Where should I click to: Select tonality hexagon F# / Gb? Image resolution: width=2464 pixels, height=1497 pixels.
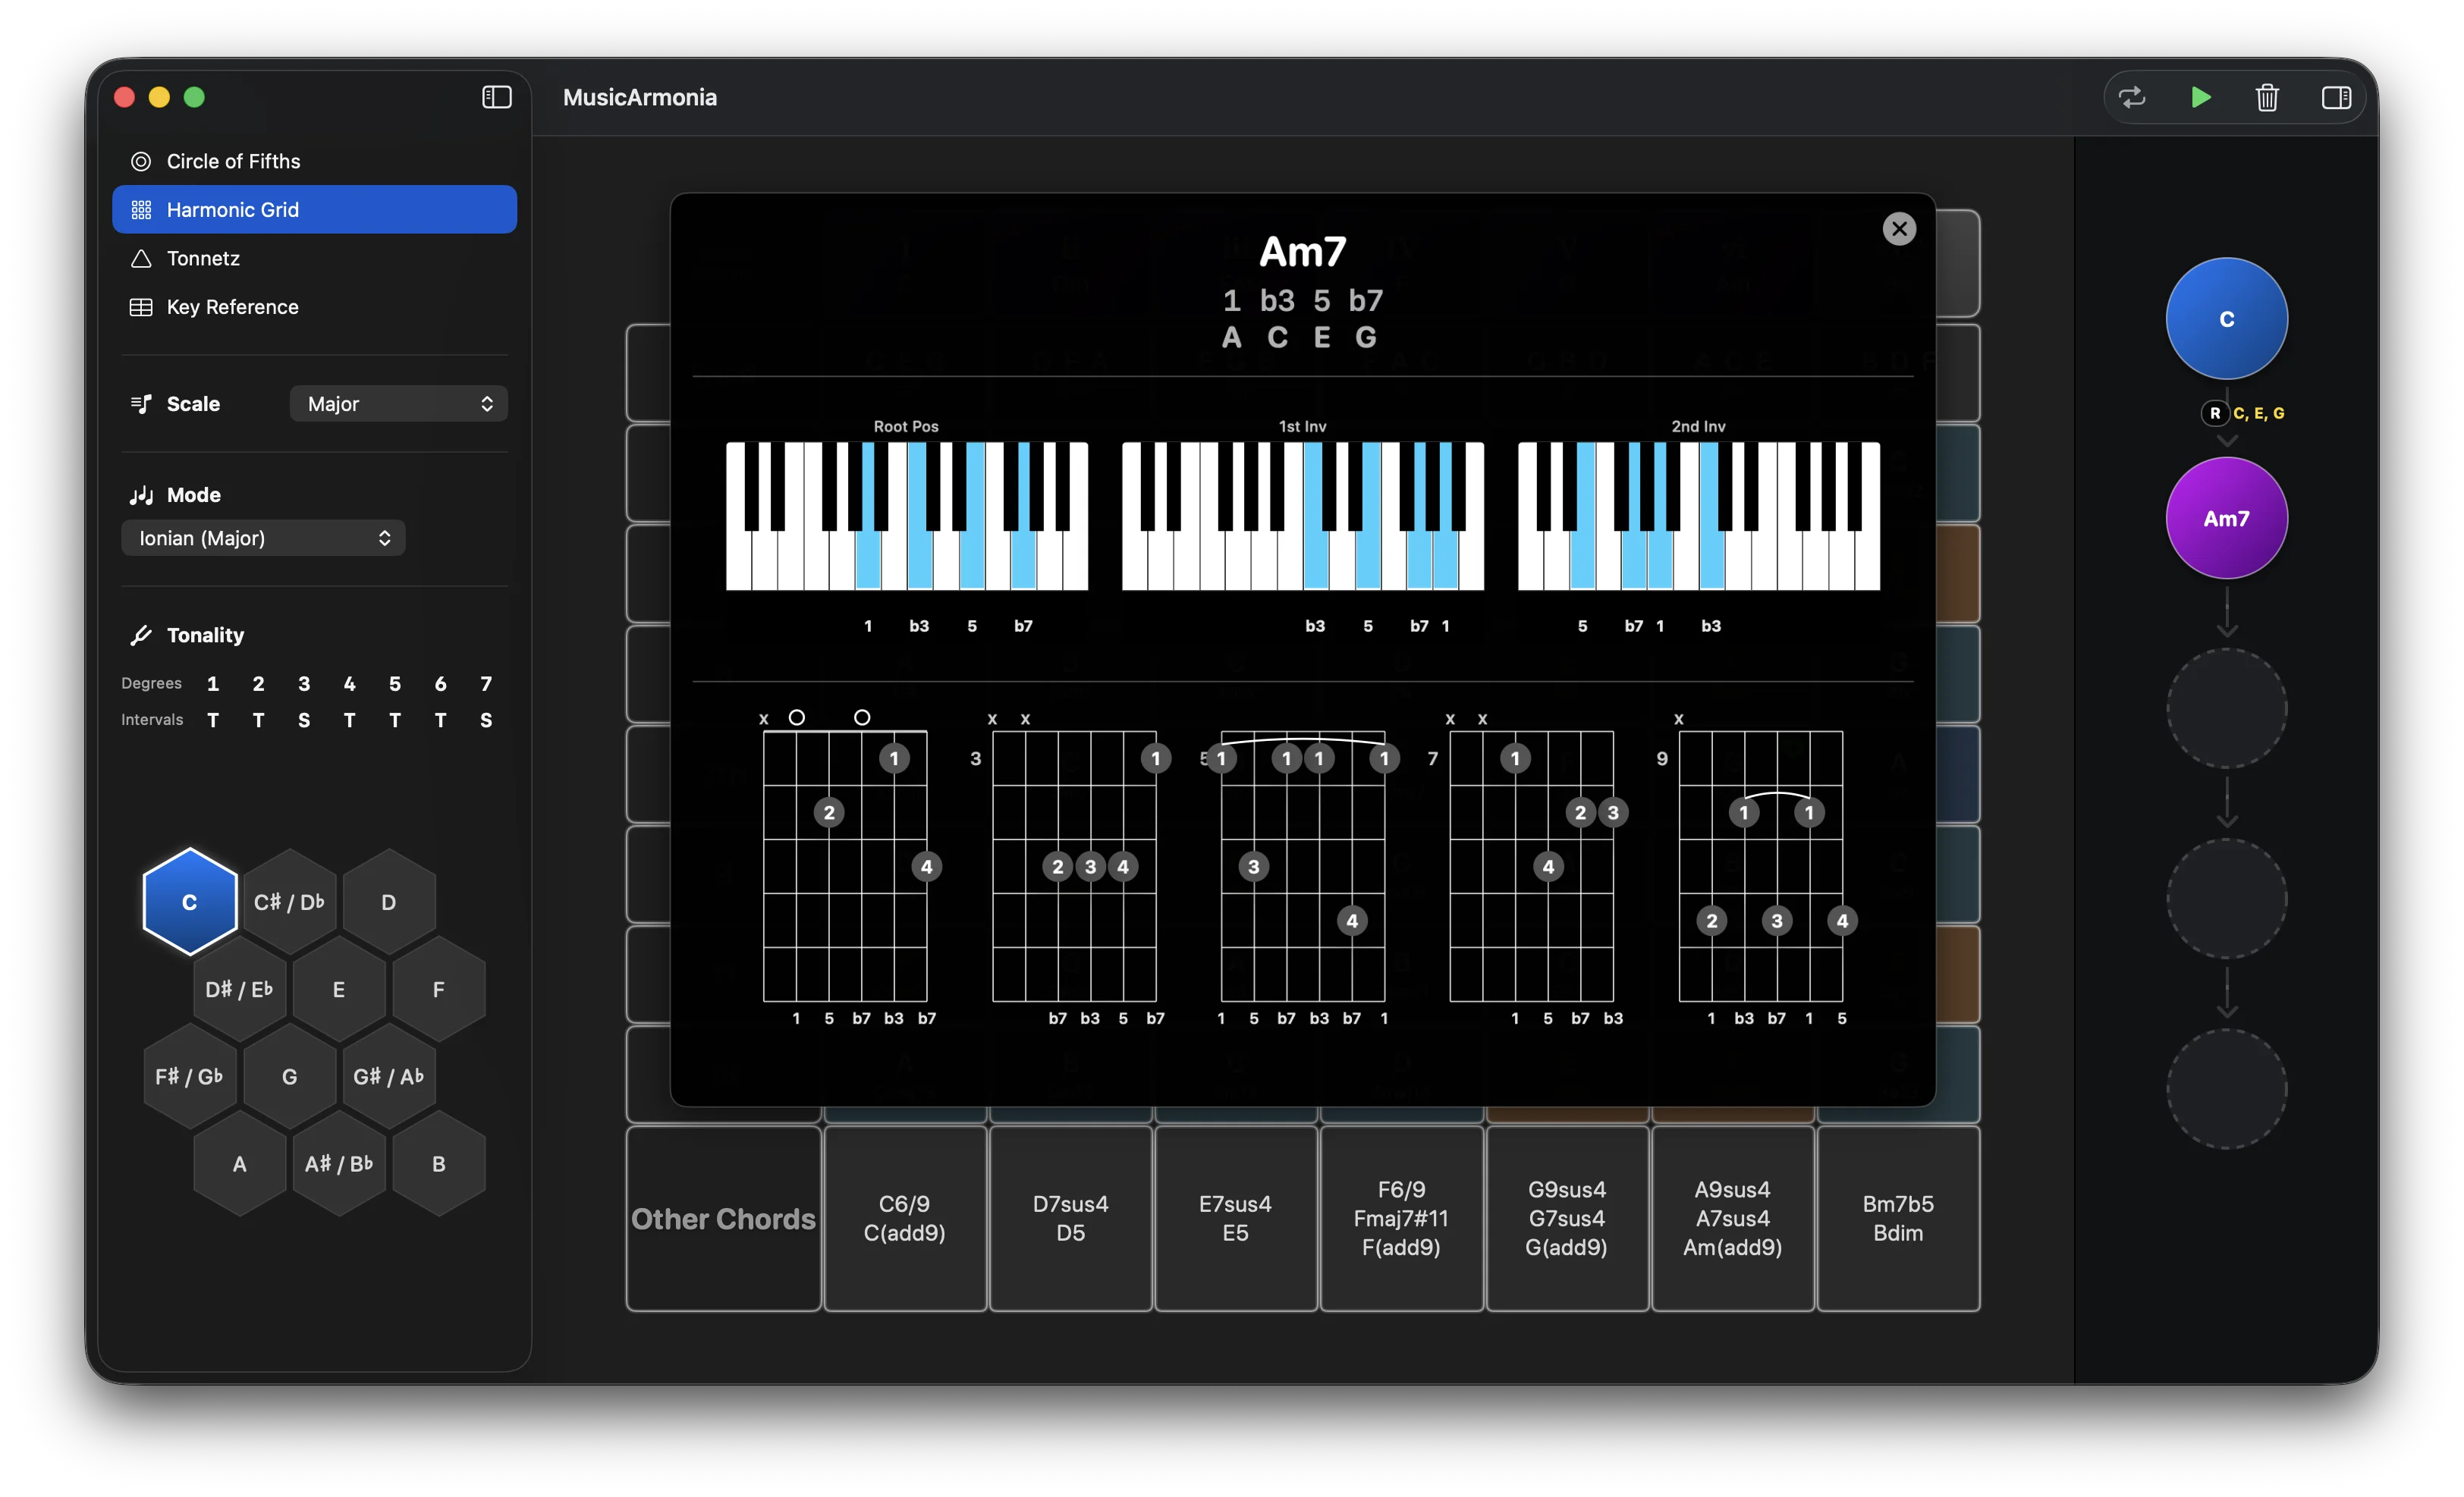point(189,1076)
